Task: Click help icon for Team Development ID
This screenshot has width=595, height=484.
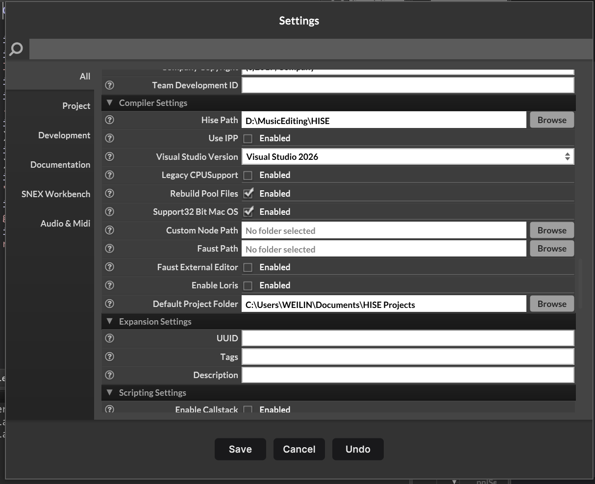Action: (110, 85)
